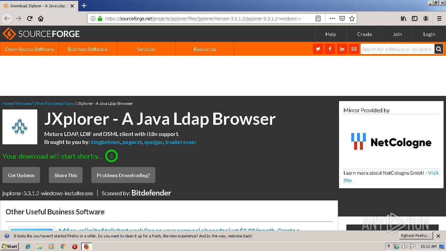Open the Windows Start button
446x251 pixels.
pyautogui.click(x=9, y=246)
